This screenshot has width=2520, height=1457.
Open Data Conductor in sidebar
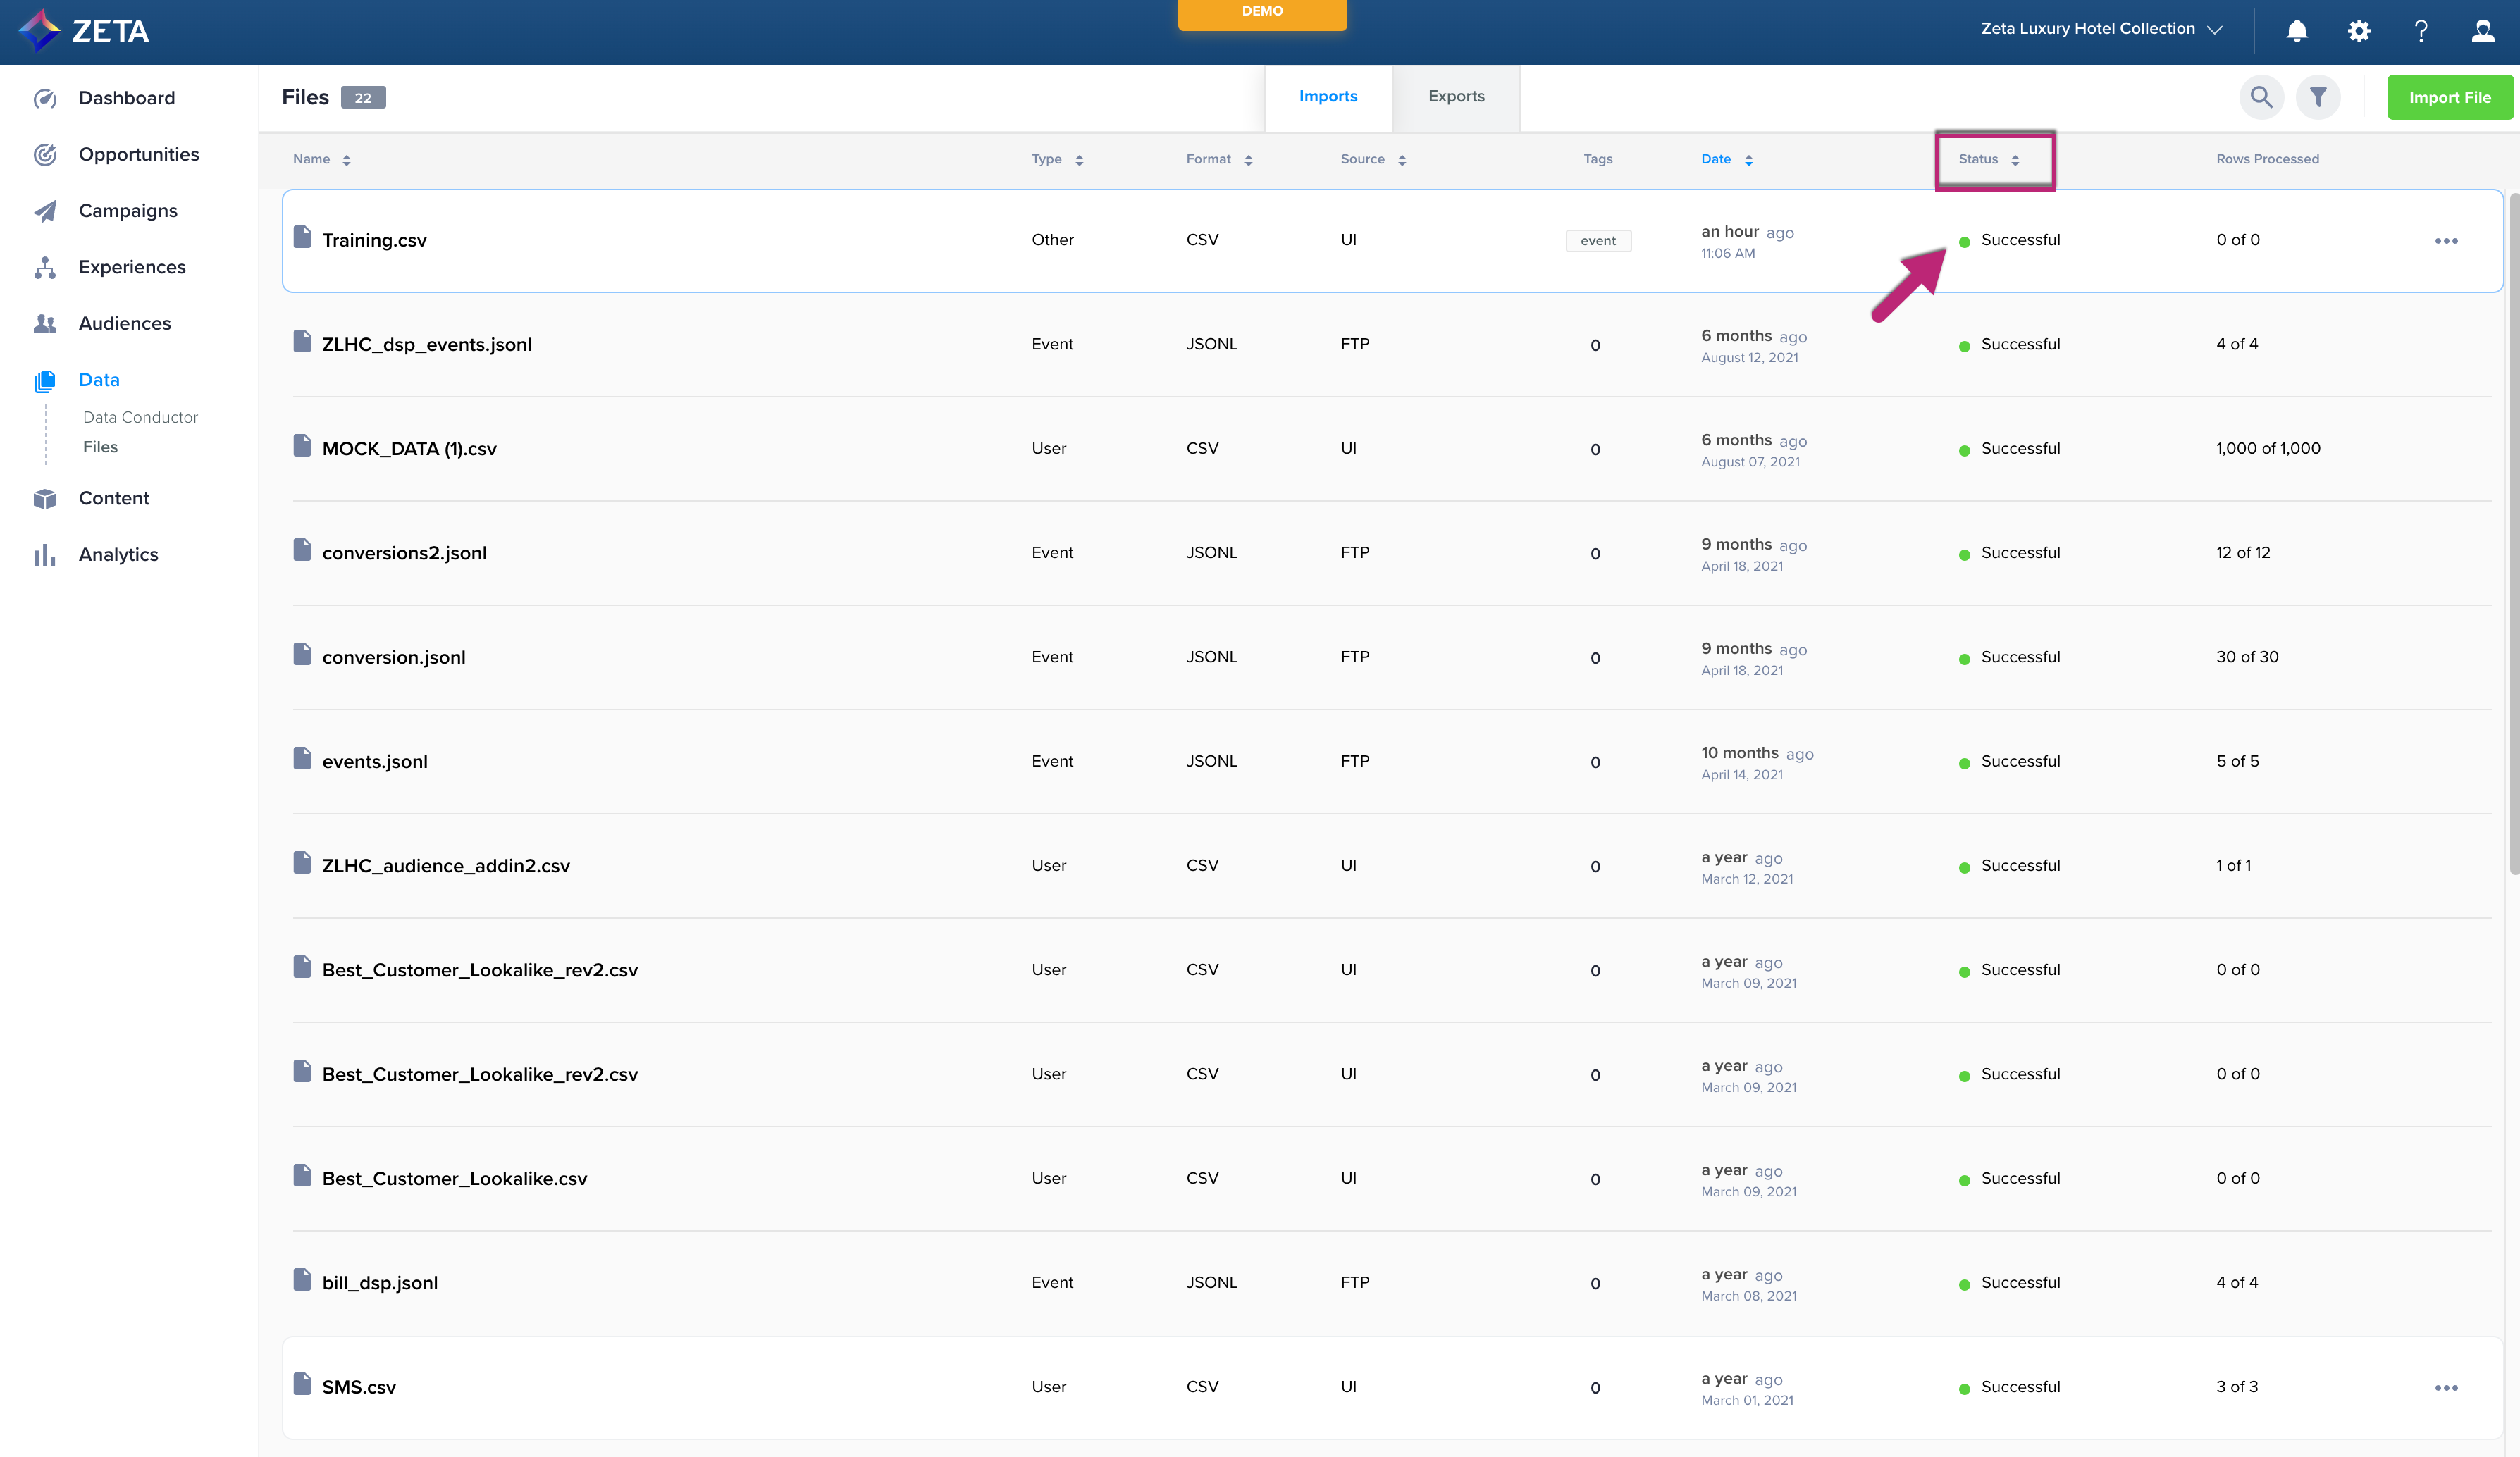140,417
